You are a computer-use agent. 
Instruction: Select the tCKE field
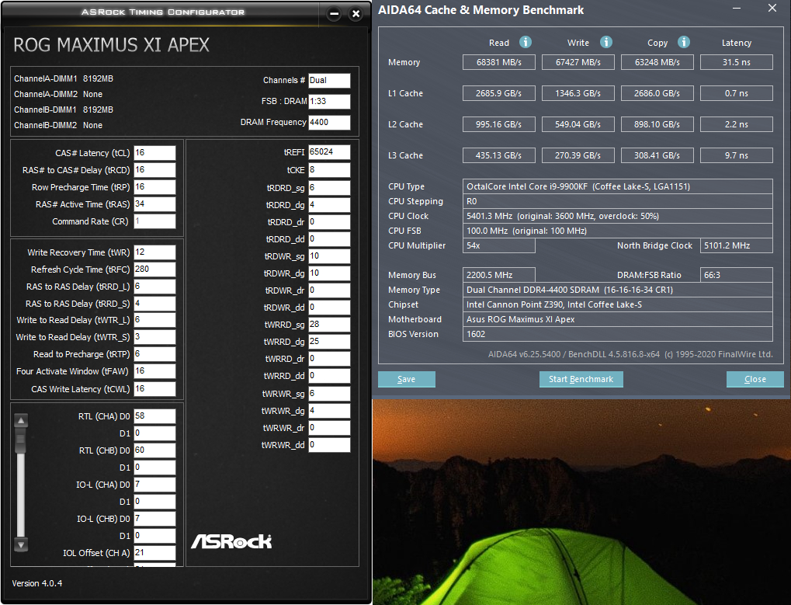[x=329, y=170]
